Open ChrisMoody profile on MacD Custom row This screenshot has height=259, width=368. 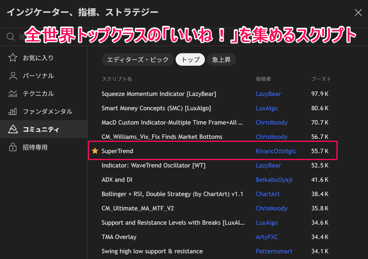point(272,122)
